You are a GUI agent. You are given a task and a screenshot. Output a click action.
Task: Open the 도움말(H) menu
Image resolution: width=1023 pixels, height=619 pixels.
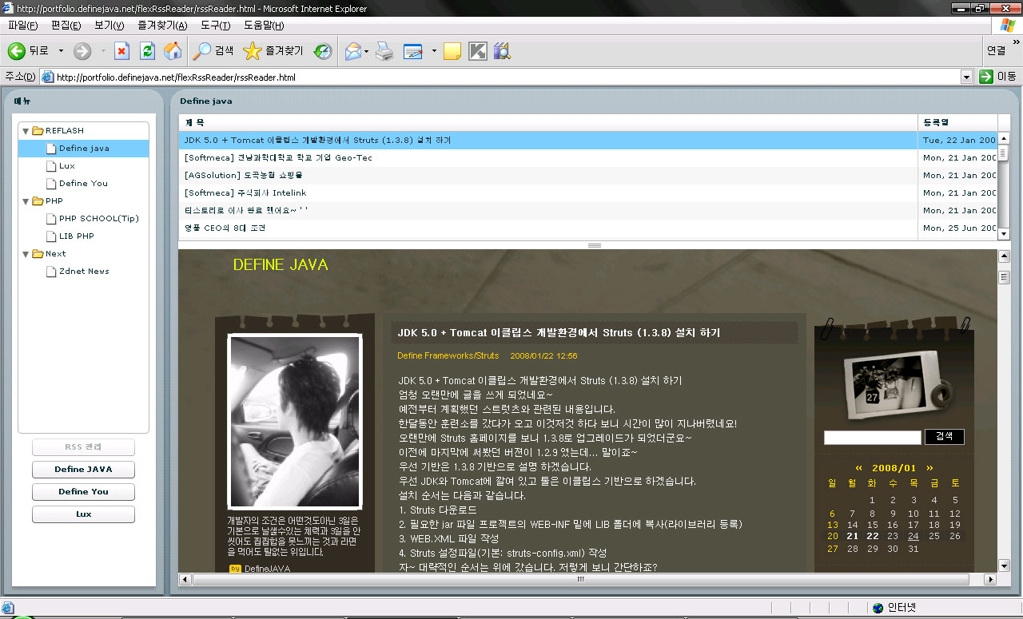(x=264, y=26)
